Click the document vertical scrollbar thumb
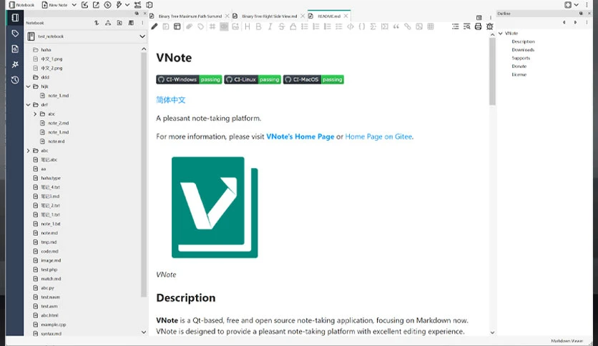Image resolution: width=598 pixels, height=346 pixels. click(x=492, y=71)
